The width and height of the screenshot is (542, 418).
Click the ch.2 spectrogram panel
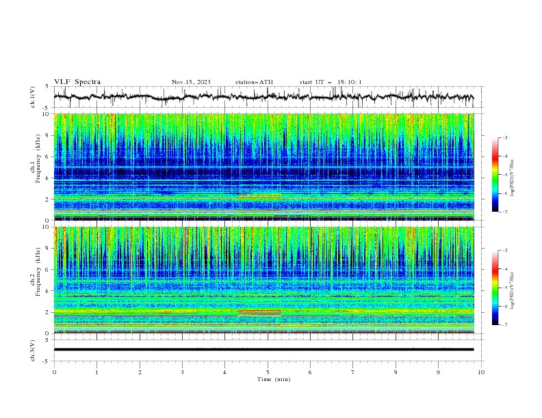(x=264, y=280)
